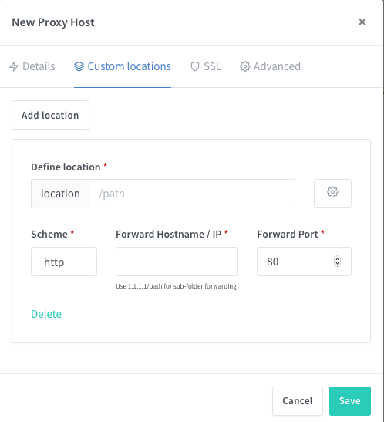Focus the Forward Hostname / IP field
This screenshot has width=384, height=422.
click(x=177, y=262)
